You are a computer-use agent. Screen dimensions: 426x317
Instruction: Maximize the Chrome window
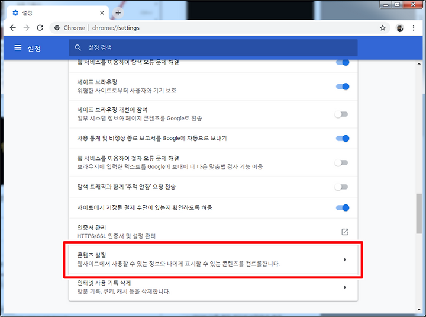[397, 5]
